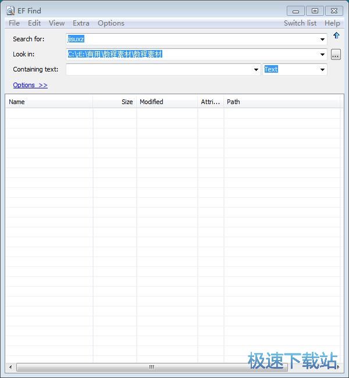This screenshot has height=378, width=349.
Task: Sort by the Attri... column header
Action: pyautogui.click(x=211, y=102)
